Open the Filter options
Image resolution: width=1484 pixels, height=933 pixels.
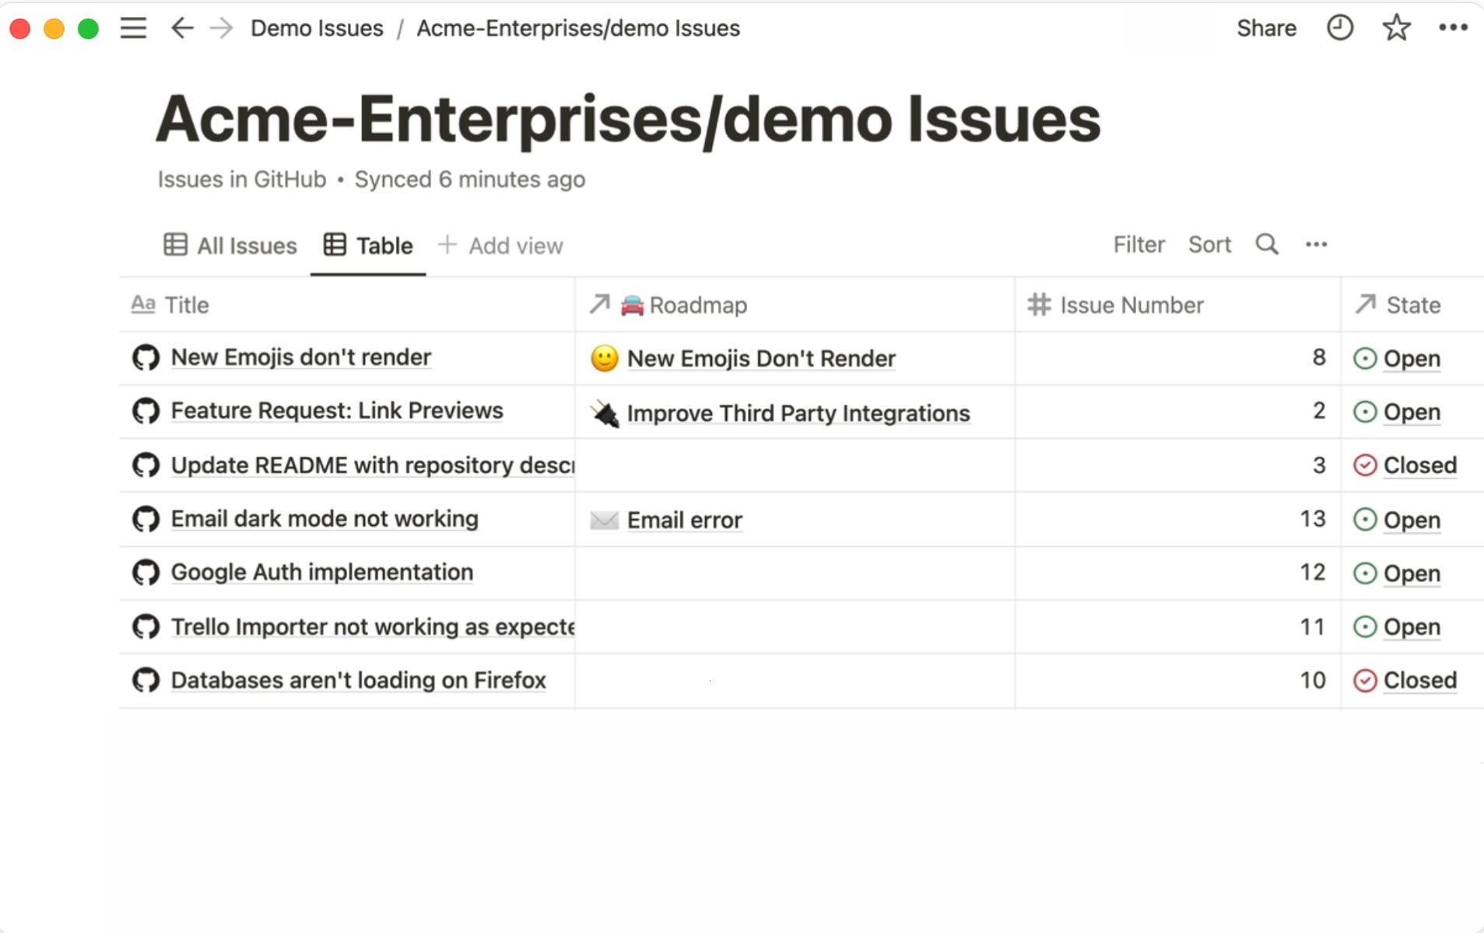(x=1138, y=244)
